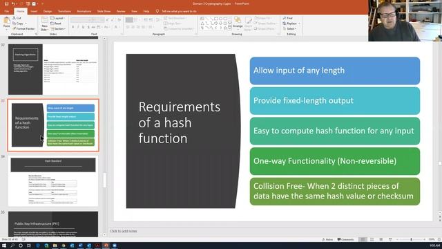Click the Tell me lightbulb icon
Image resolution: width=442 pixels, height=249 pixels.
click(157, 11)
